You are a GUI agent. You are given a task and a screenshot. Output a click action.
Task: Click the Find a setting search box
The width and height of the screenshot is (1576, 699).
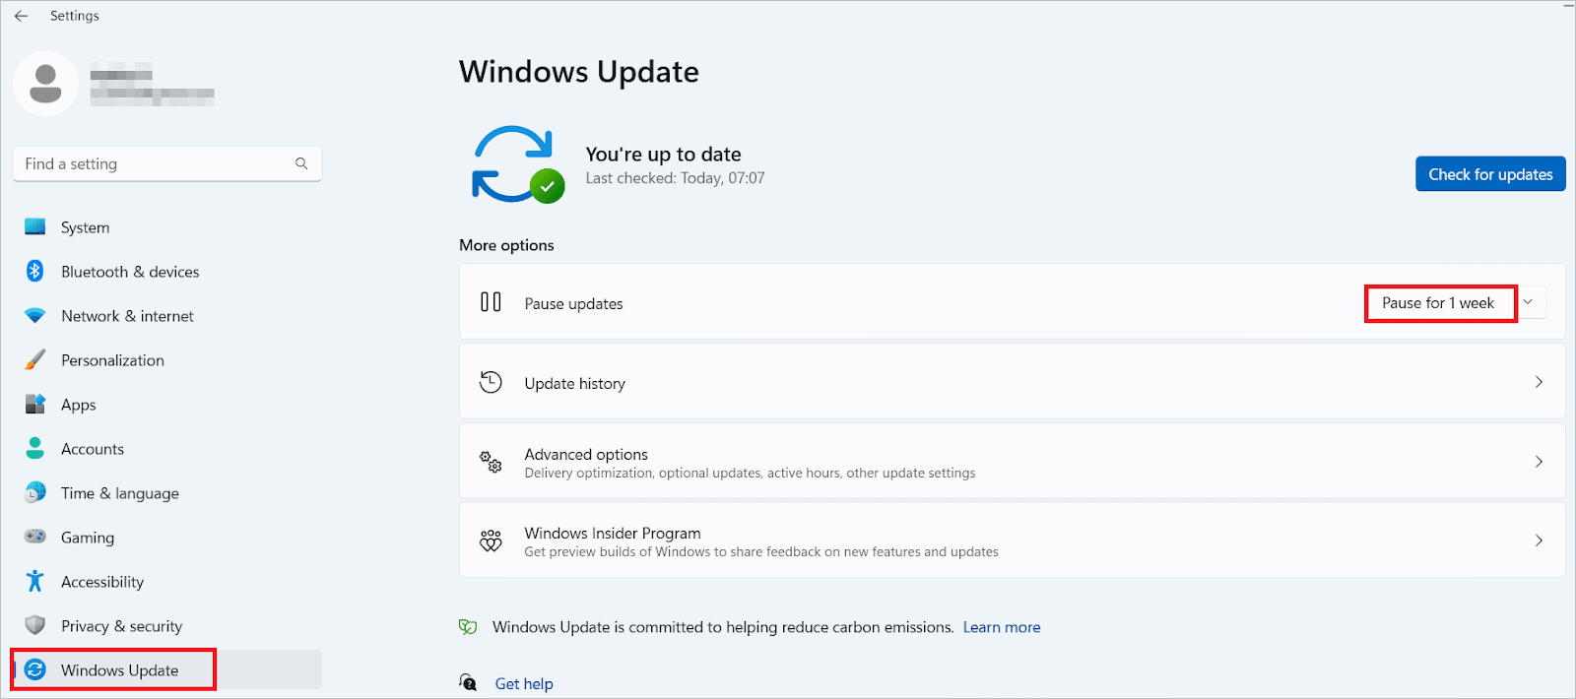point(167,163)
